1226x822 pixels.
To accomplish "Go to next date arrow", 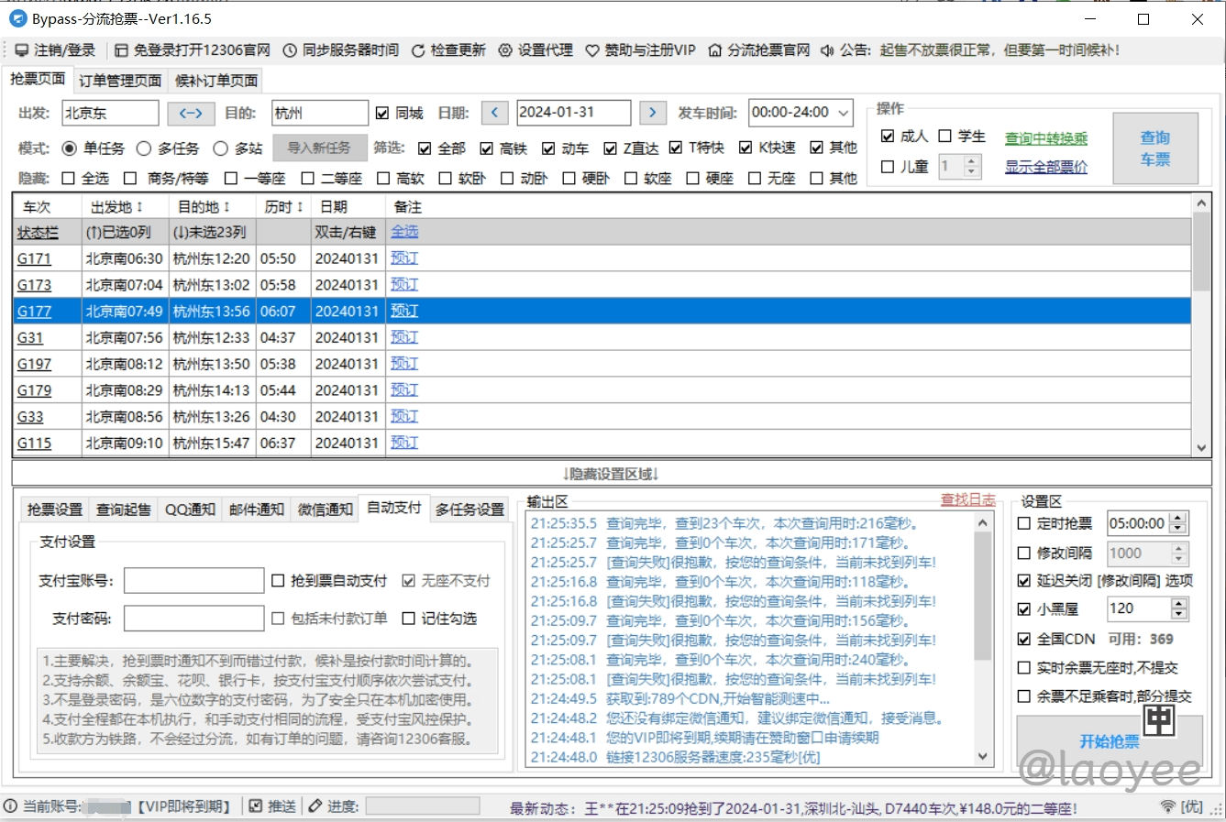I will (x=652, y=113).
